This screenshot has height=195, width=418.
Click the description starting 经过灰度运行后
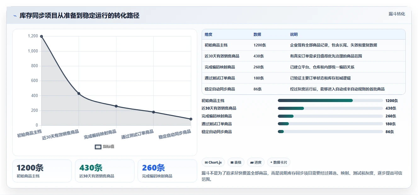click(337, 89)
